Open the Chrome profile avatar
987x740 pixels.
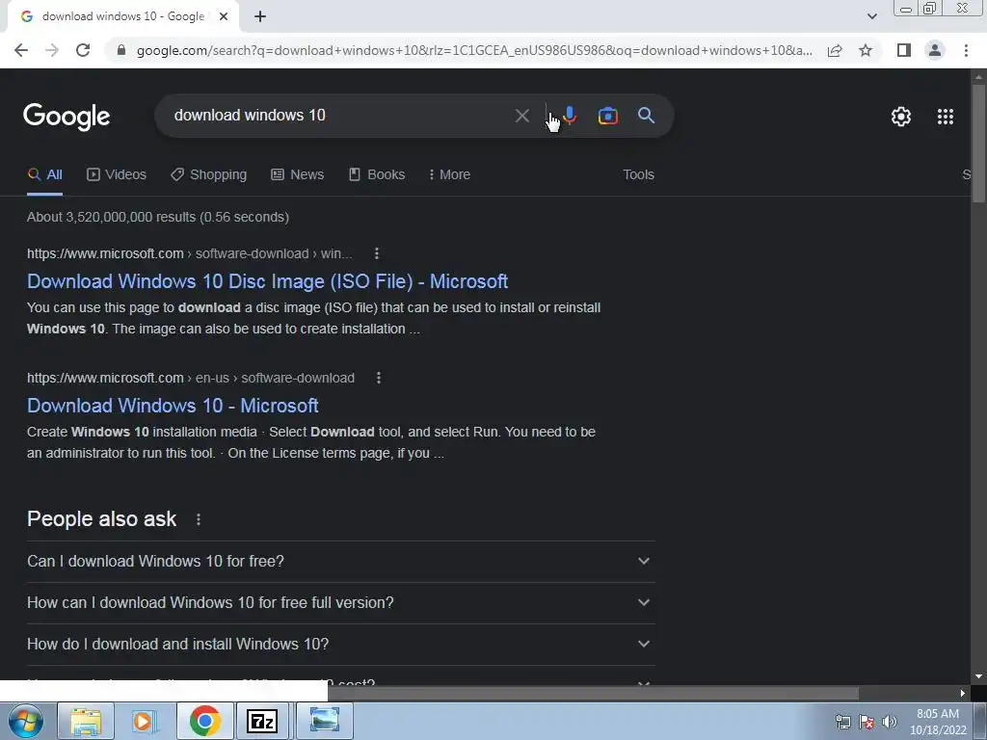click(x=935, y=50)
